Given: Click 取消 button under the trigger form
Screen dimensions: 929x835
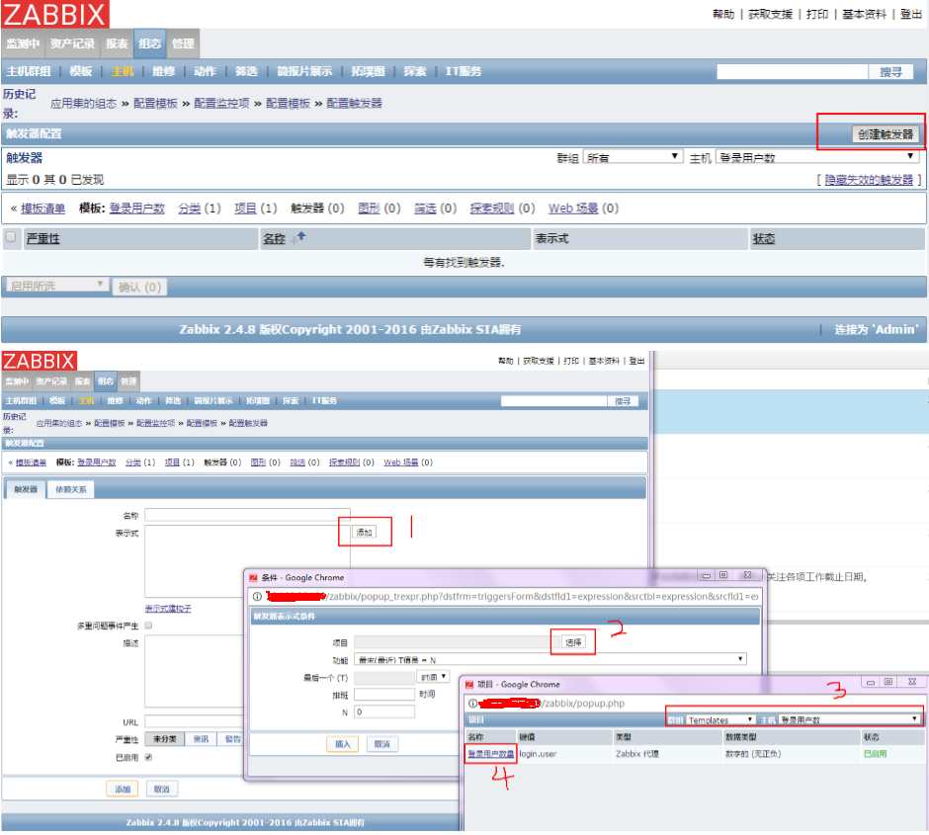Looking at the screenshot, I should [x=162, y=789].
